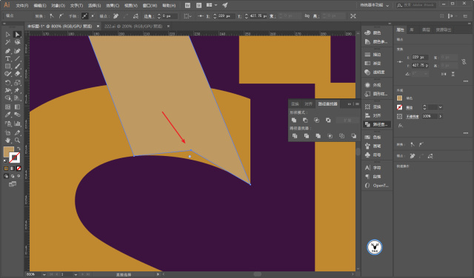The height and width of the screenshot is (278, 474).
Task: Select the Hand tool
Action: 8,140
